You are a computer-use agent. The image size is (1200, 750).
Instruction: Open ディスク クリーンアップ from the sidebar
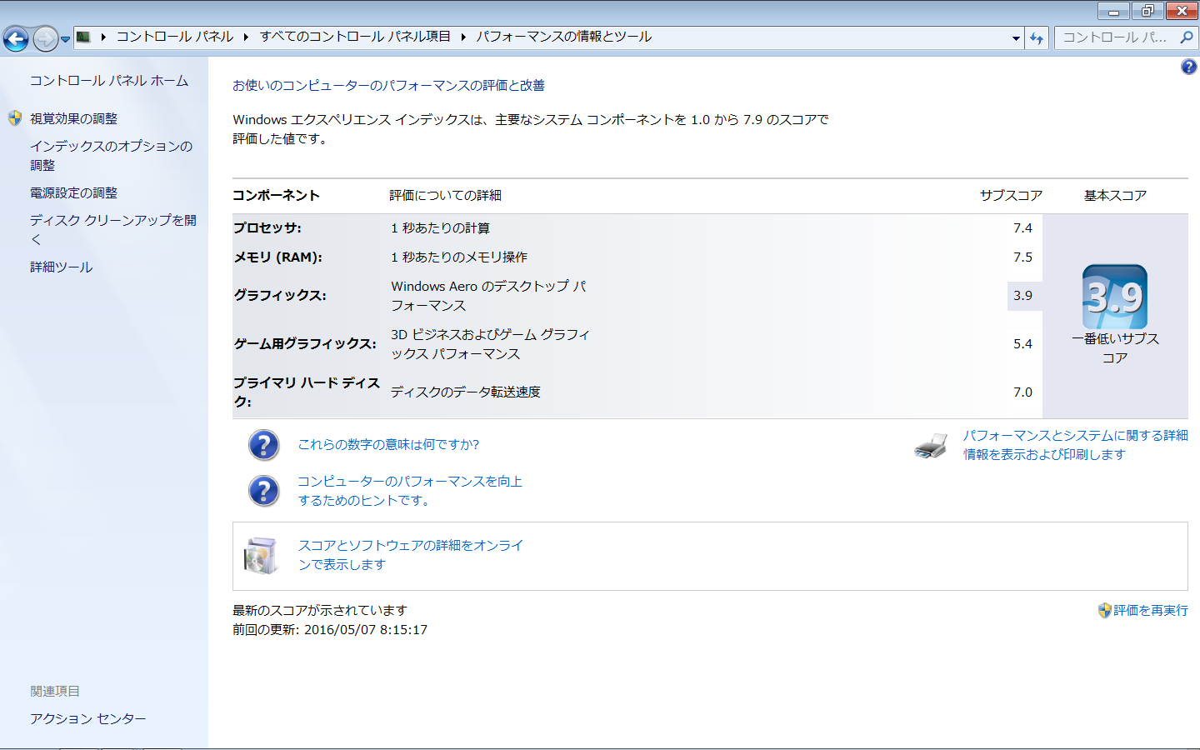click(110, 219)
